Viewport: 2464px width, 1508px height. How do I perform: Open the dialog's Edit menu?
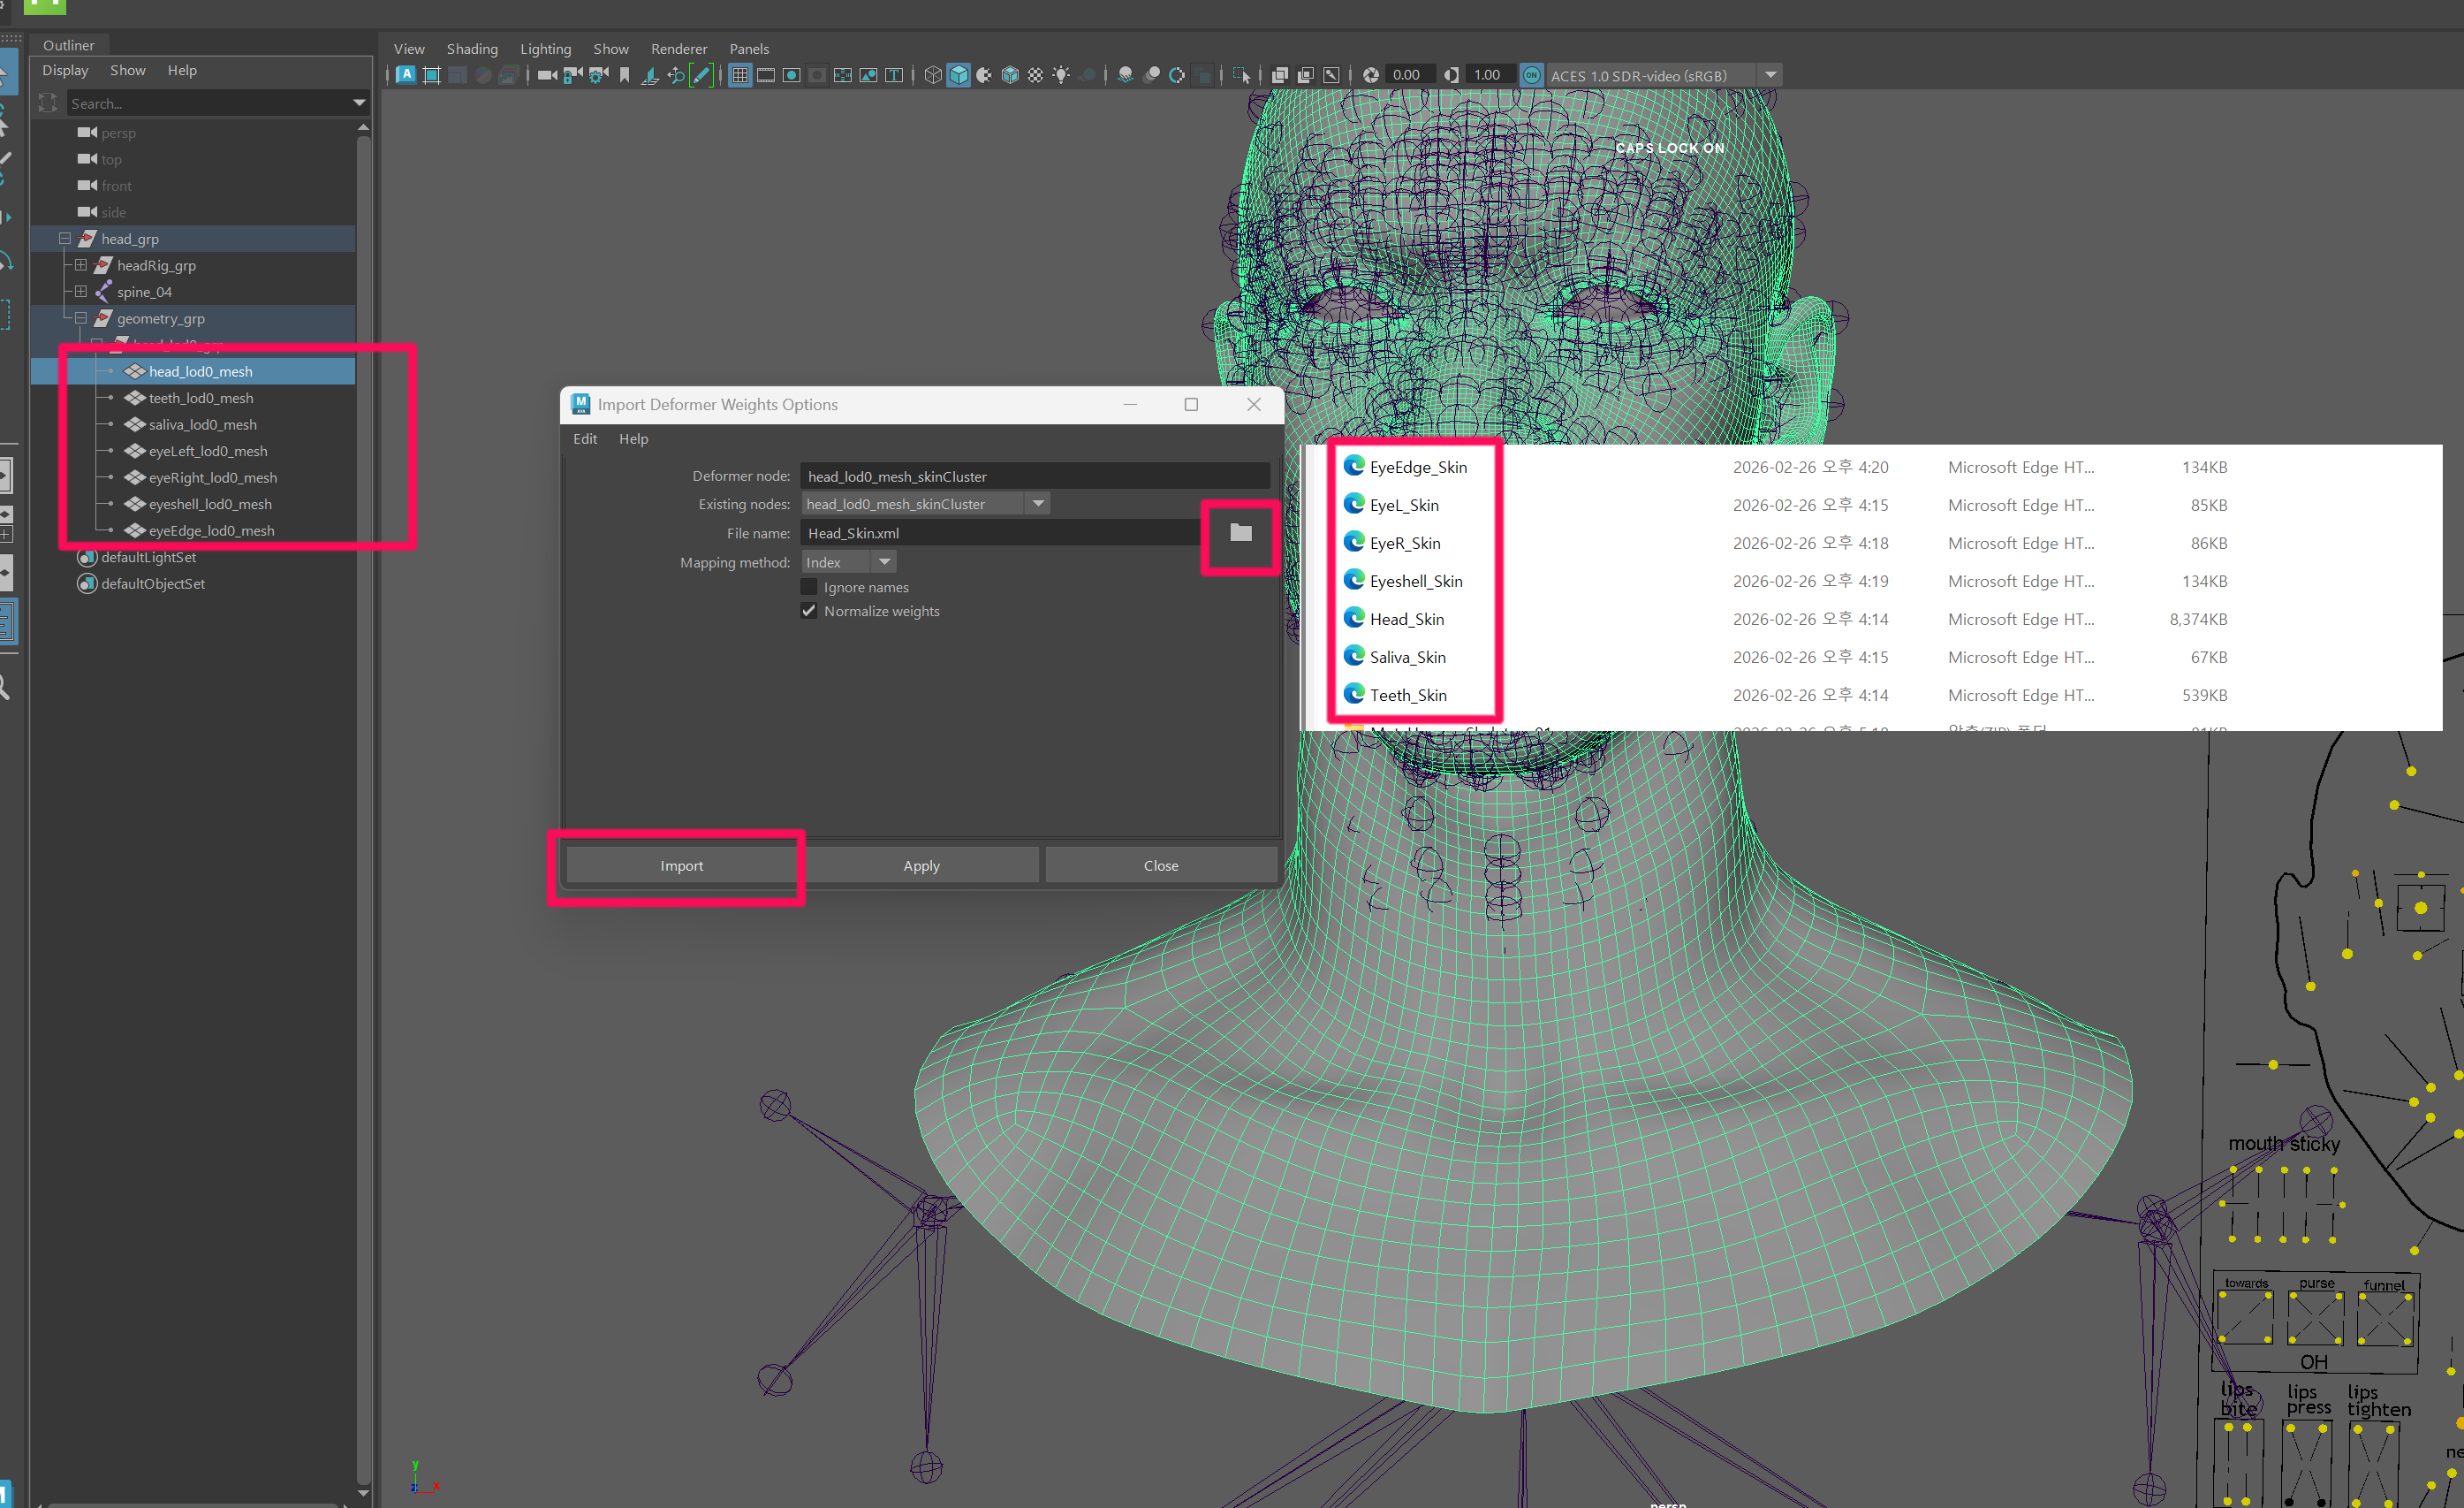click(584, 438)
